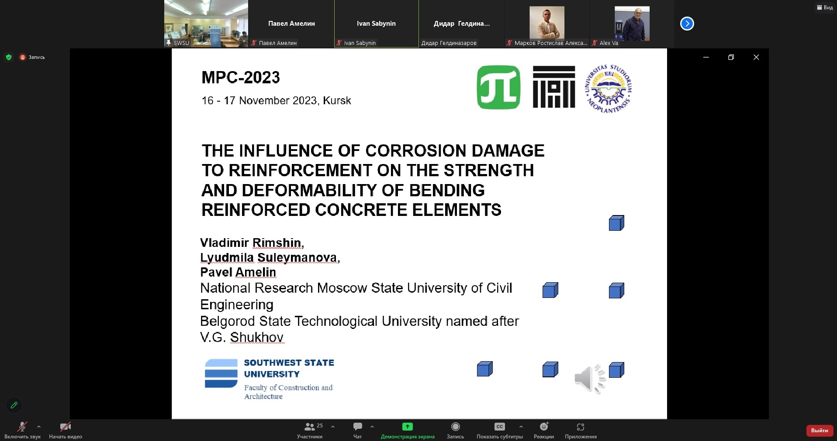Click Faculty of Construction and Architecture text
837x441 pixels.
click(288, 392)
